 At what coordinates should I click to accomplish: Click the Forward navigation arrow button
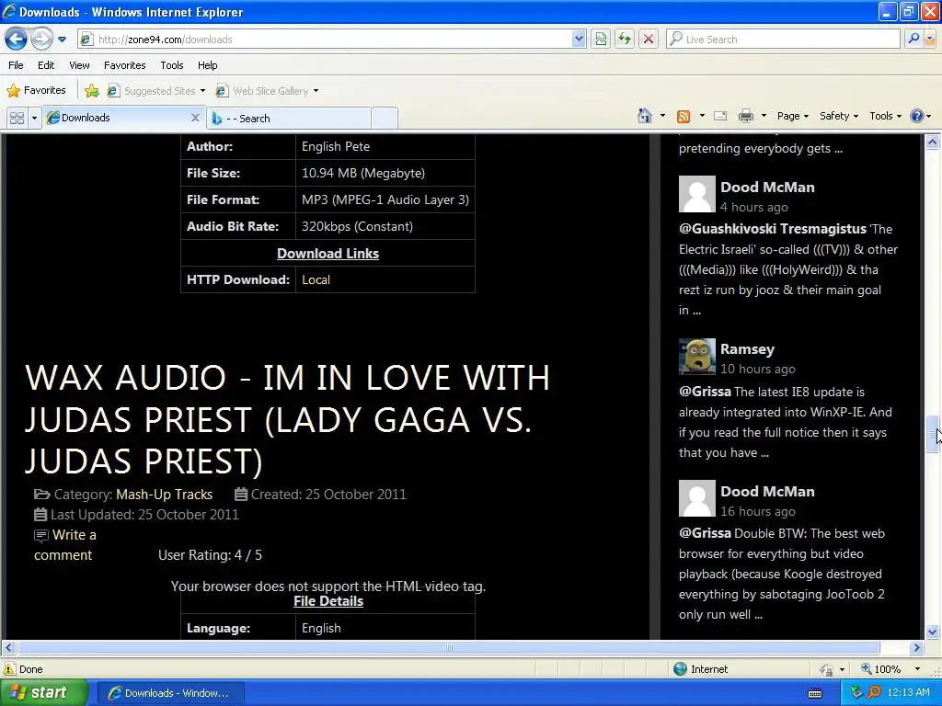(x=41, y=40)
